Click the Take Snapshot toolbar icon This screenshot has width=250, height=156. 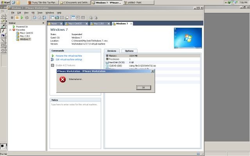tap(34, 18)
